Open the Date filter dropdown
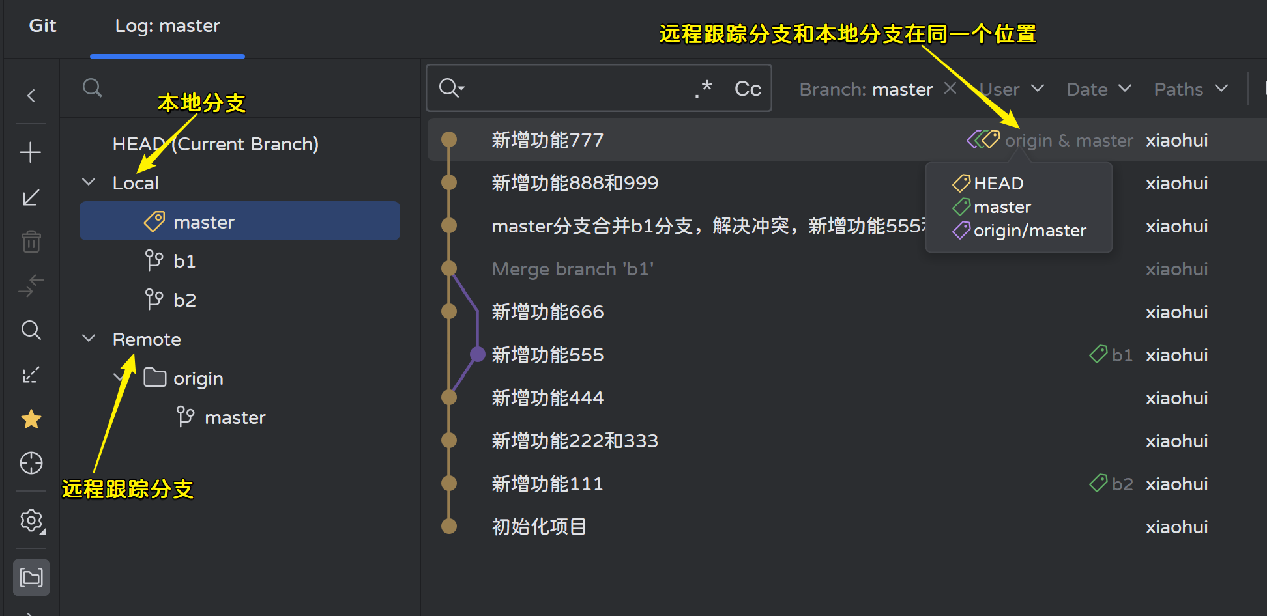Screen dimensions: 1267x616 [x=1098, y=89]
